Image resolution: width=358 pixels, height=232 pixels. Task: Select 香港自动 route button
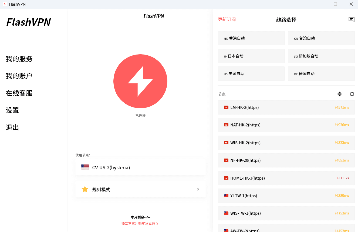tap(251, 38)
